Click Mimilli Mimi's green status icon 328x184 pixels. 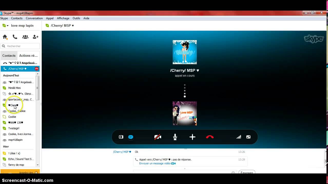(x=4, y=88)
